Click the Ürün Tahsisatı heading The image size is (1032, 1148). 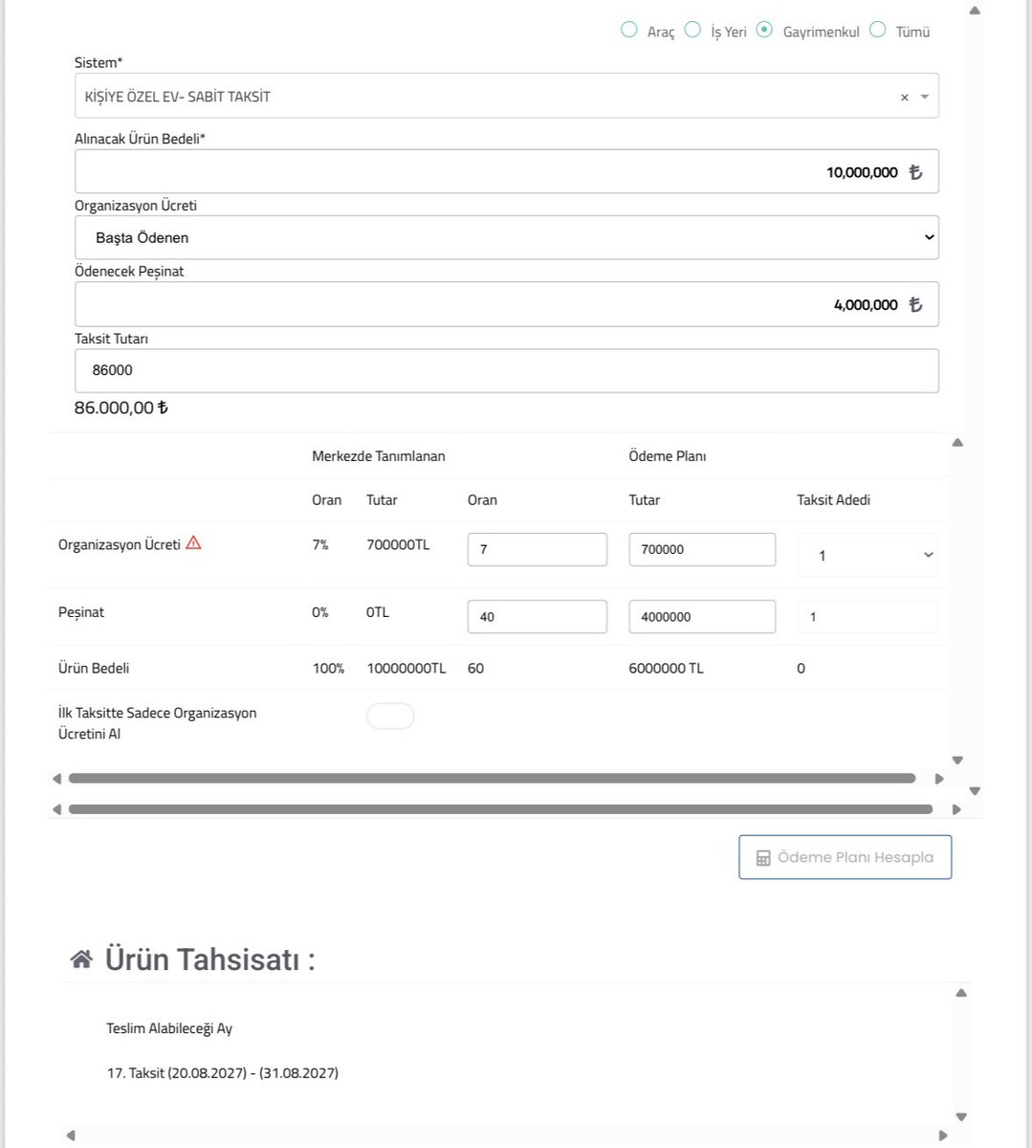[x=210, y=960]
